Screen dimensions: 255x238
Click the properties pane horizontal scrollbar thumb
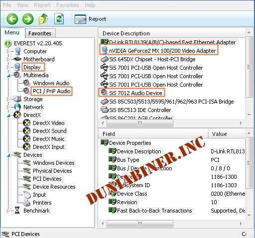(x=140, y=224)
